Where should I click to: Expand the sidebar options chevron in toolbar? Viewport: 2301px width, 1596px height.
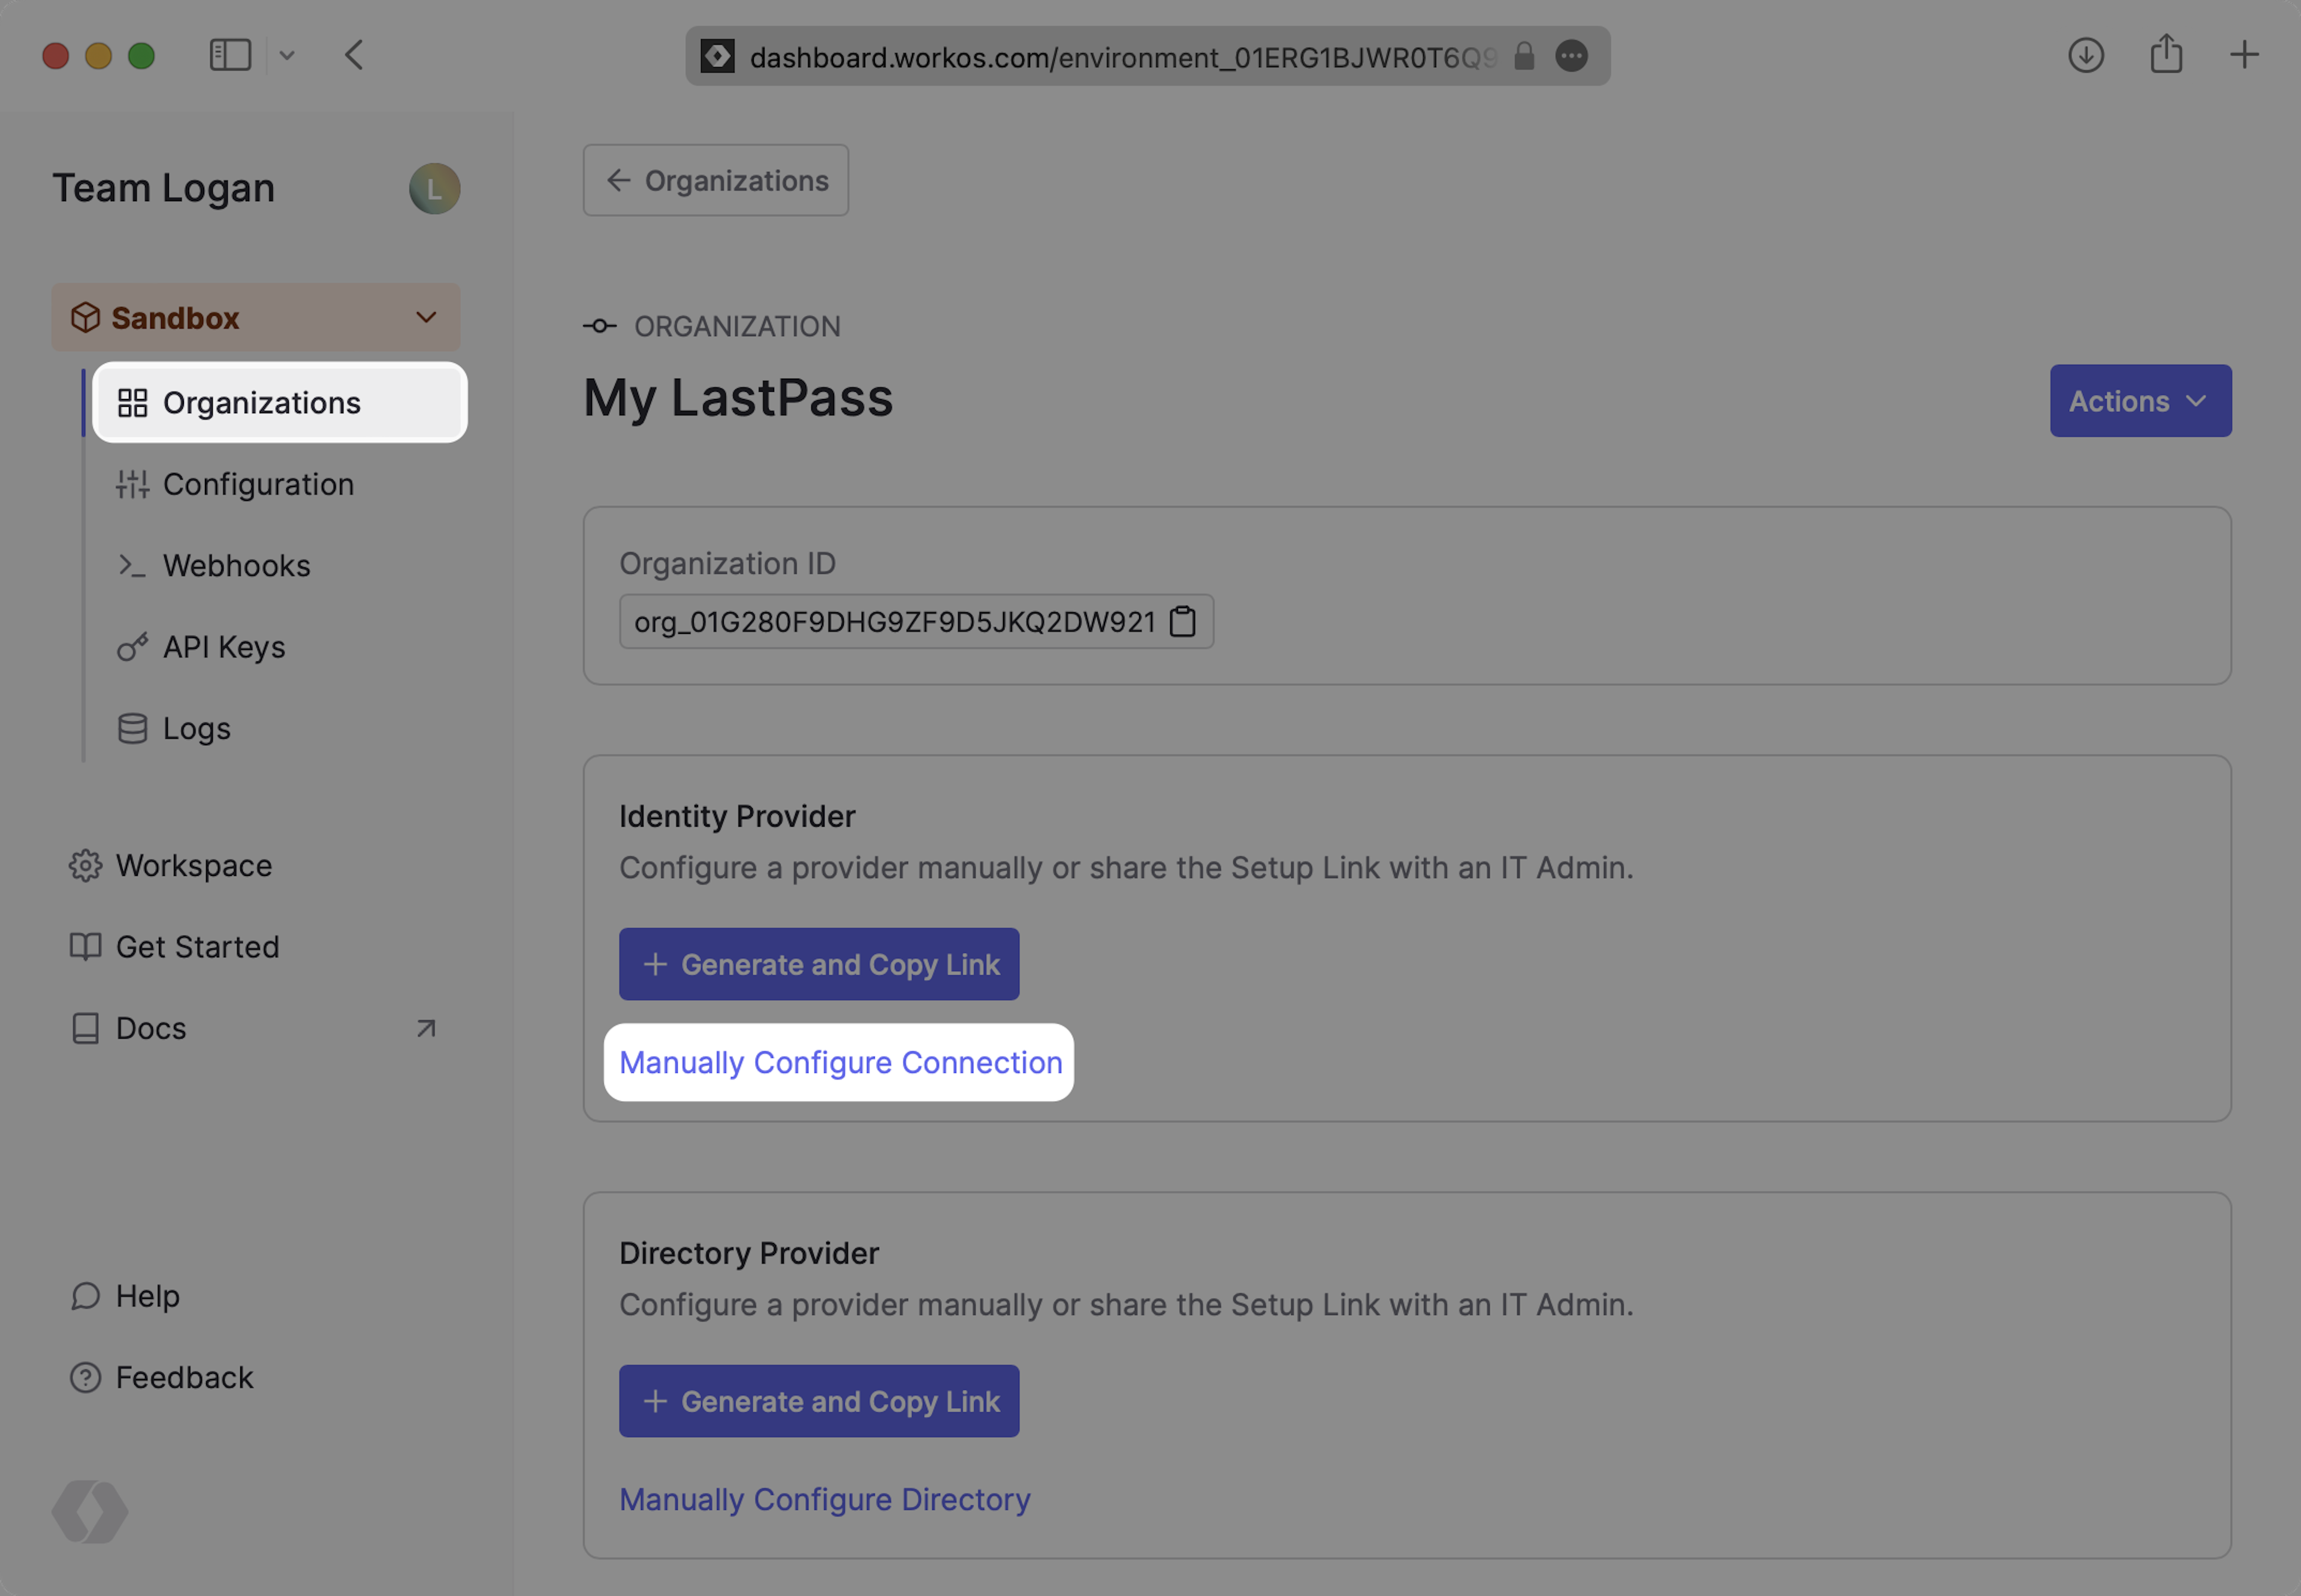[x=287, y=56]
